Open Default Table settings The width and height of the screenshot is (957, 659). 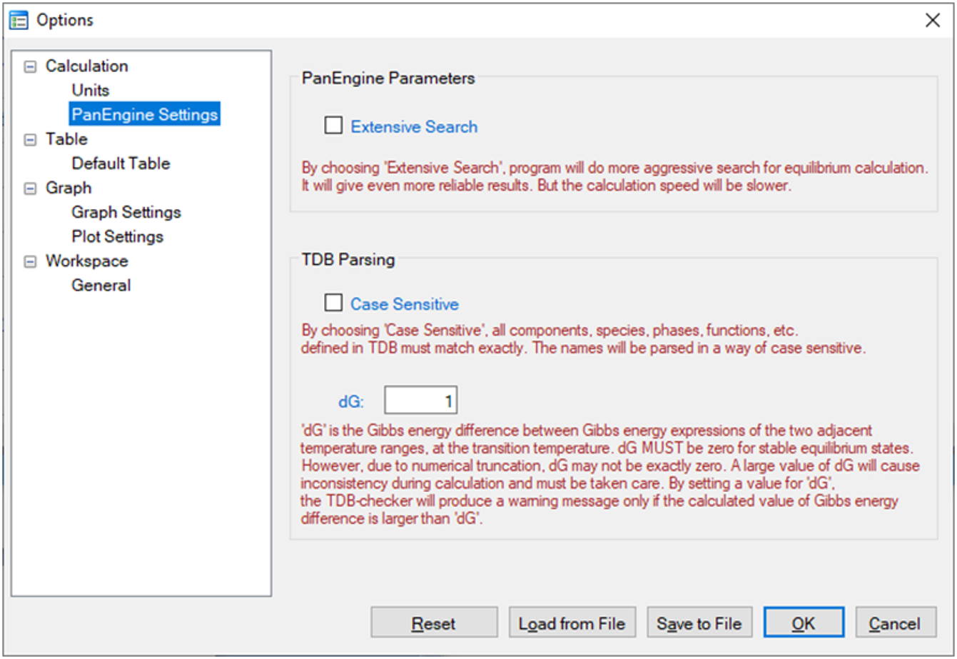click(121, 164)
